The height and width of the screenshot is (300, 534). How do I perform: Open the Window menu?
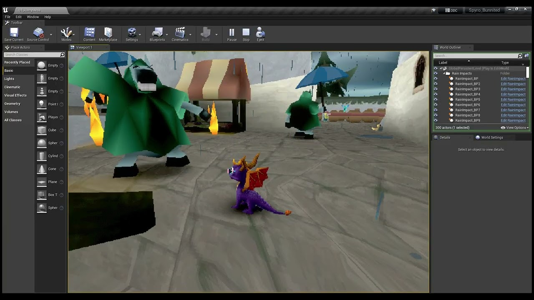[x=33, y=17]
